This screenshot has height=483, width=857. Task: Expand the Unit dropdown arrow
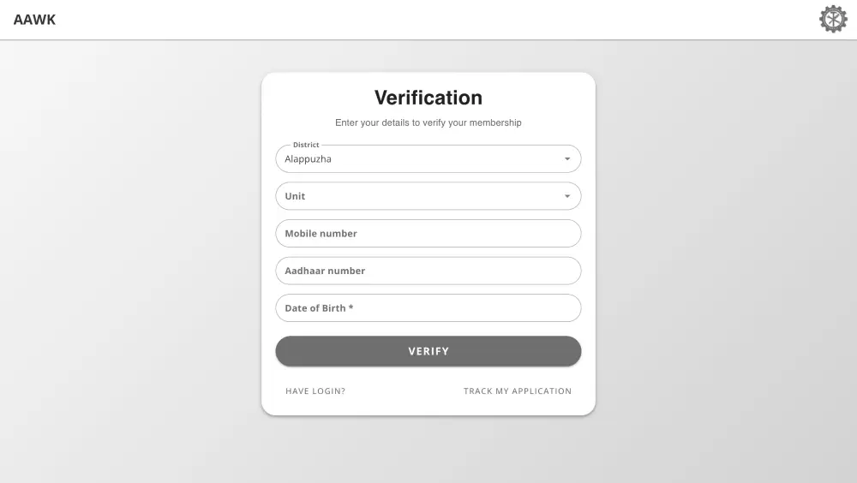(567, 196)
